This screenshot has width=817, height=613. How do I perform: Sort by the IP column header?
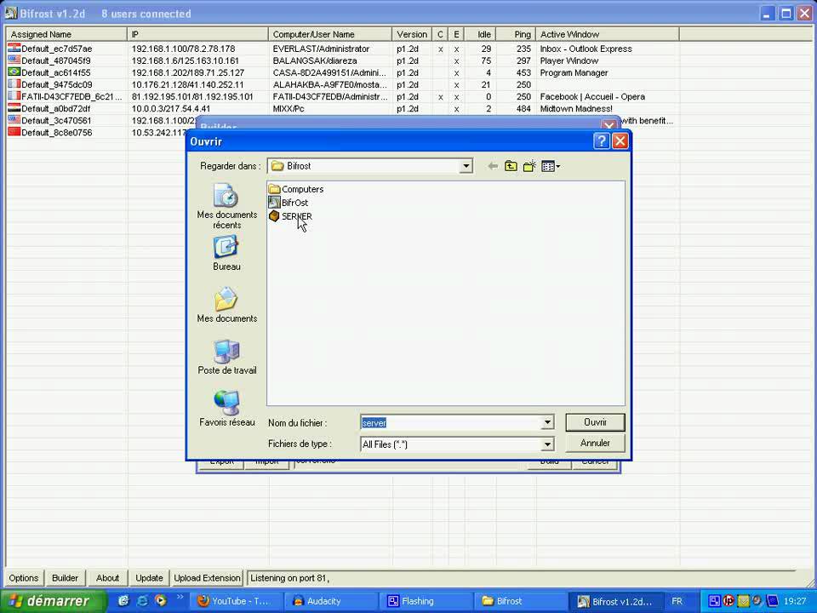coord(197,34)
